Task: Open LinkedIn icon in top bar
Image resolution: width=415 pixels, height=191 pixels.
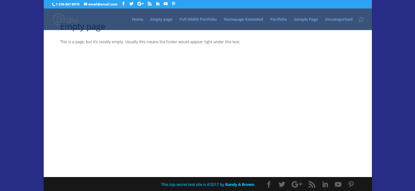Action: tap(158, 4)
